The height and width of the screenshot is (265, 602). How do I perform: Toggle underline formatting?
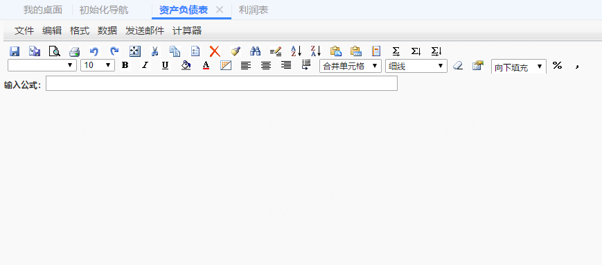[x=165, y=65]
